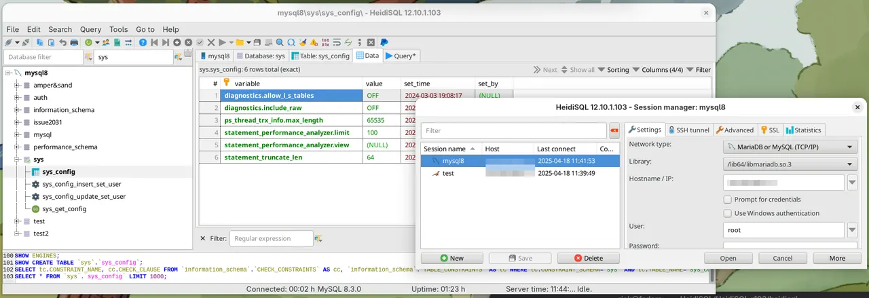This screenshot has height=298, width=869.
Task: Click the save floppy toolbar icon
Action: pos(257,42)
